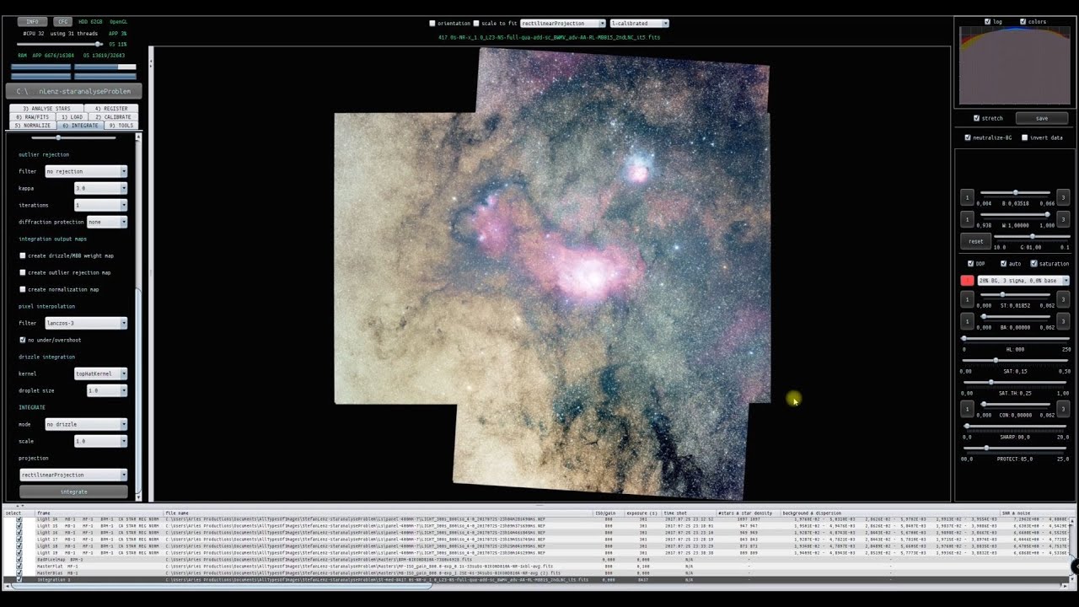Reset the histogram stretch sliders
1079x607 pixels.
point(975,241)
